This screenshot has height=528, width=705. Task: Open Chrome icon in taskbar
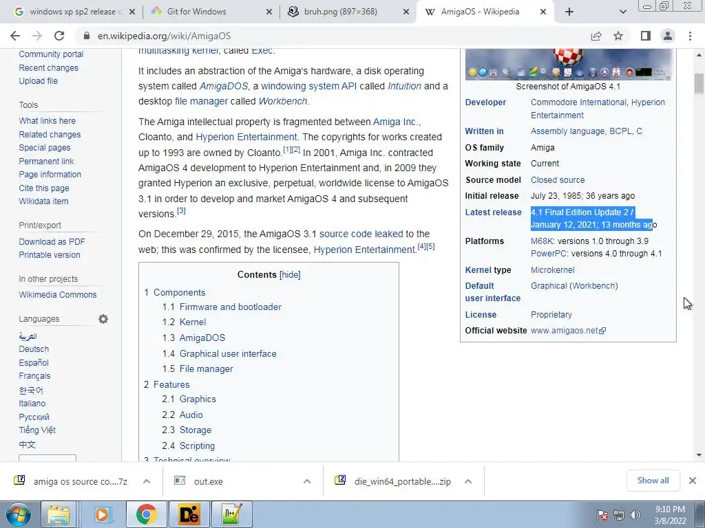pos(146,514)
